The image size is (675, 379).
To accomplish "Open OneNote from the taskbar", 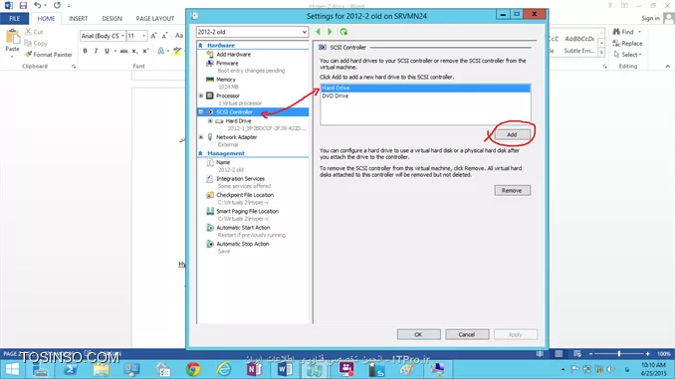I will [255, 369].
